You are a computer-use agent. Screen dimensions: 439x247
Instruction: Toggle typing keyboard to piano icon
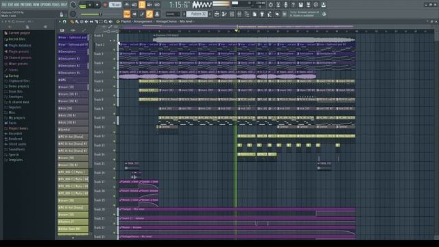tap(127, 14)
